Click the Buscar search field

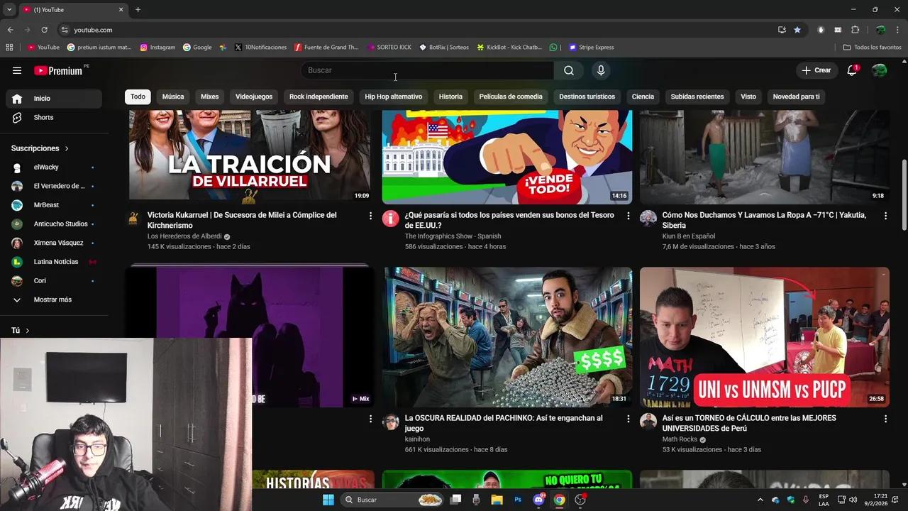(x=427, y=70)
